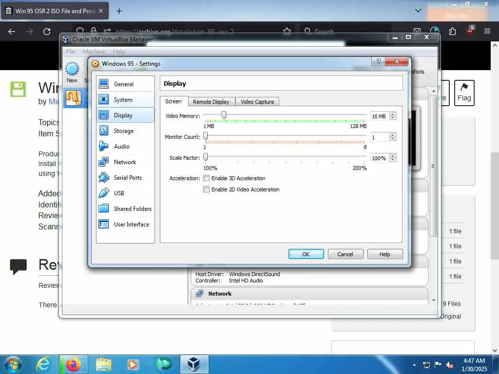Switch to Firefox in the taskbar
499x374 pixels.
click(x=73, y=364)
